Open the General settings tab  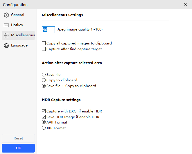[x=17, y=15]
